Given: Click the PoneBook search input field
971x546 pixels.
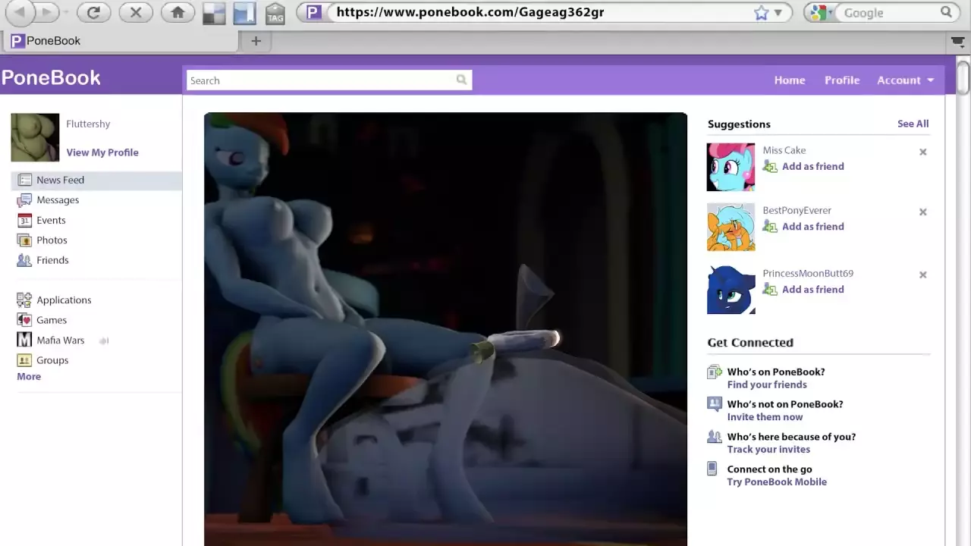Looking at the screenshot, I should pyautogui.click(x=319, y=80).
